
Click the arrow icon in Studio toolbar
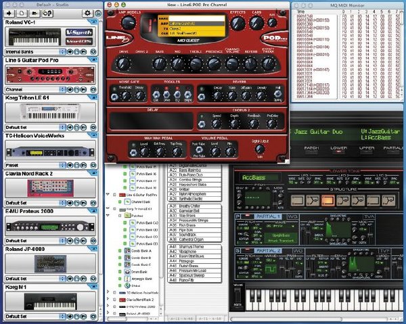(x=9, y=14)
